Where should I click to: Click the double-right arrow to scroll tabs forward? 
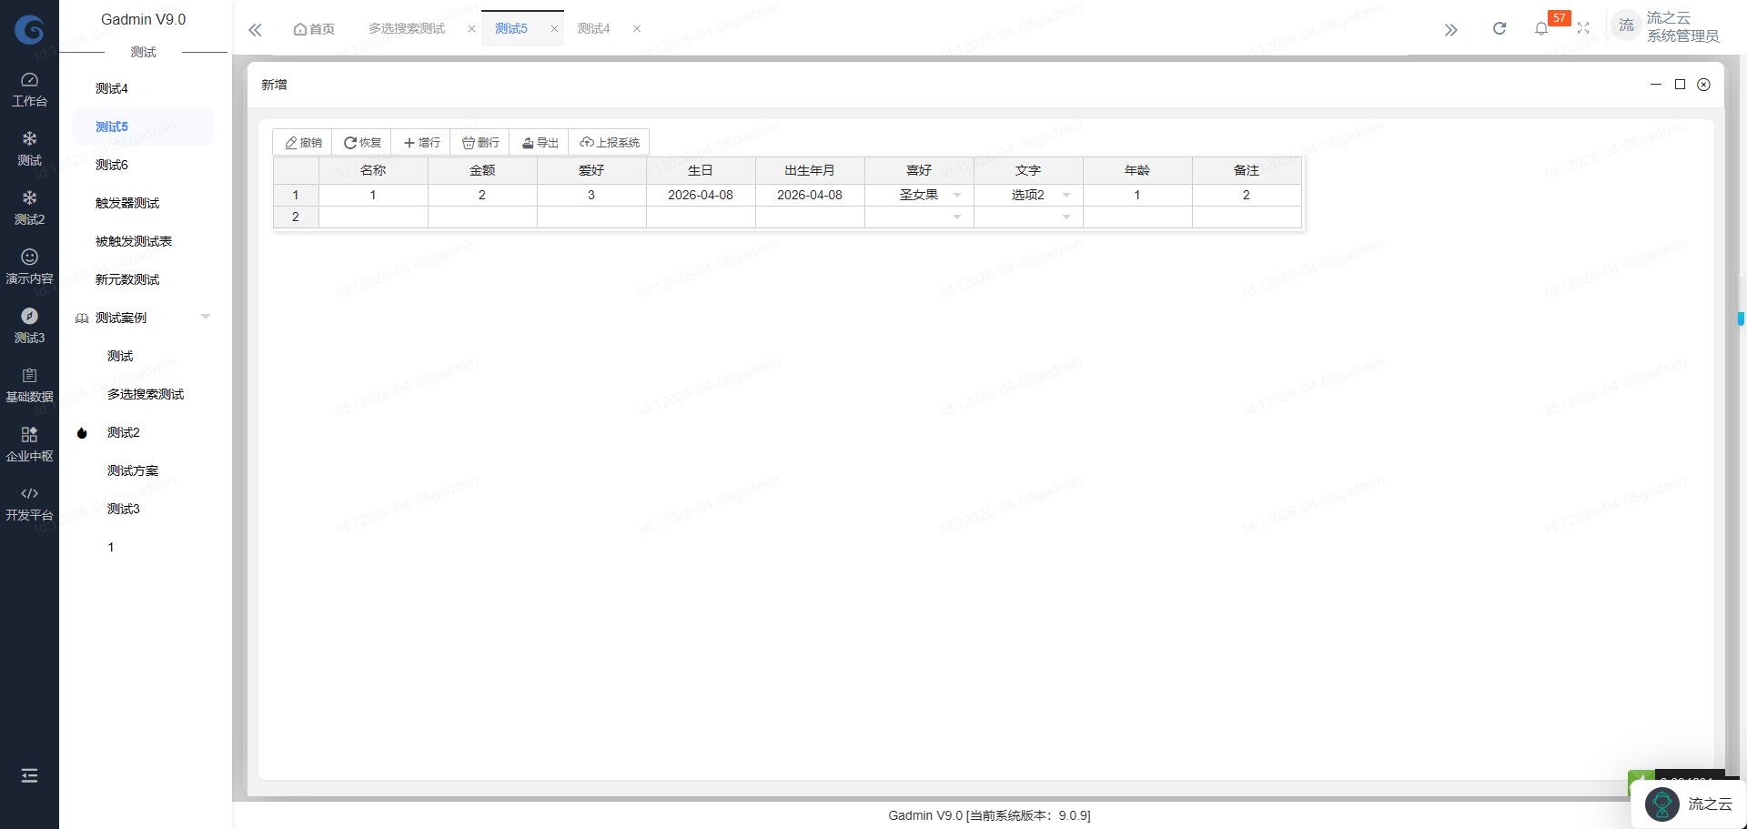pyautogui.click(x=1450, y=29)
